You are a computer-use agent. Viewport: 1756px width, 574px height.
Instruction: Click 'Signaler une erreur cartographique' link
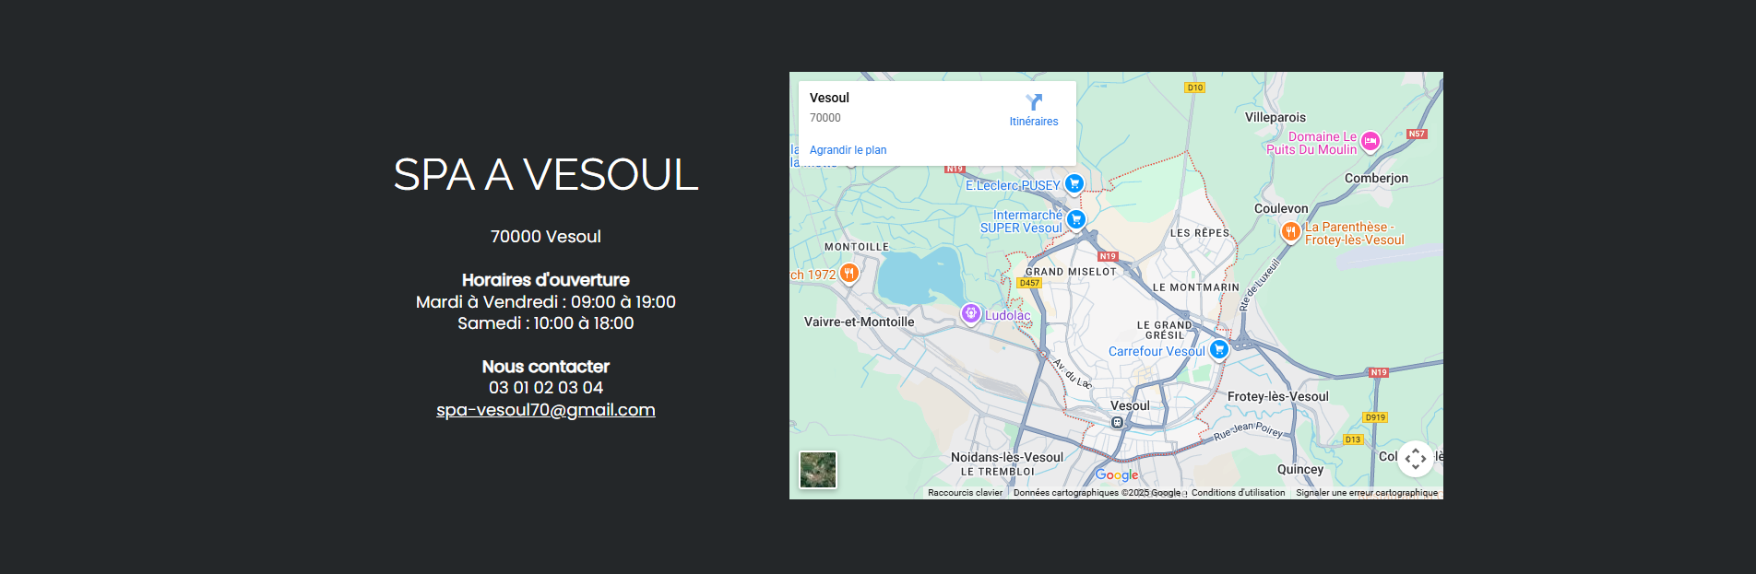1367,493
